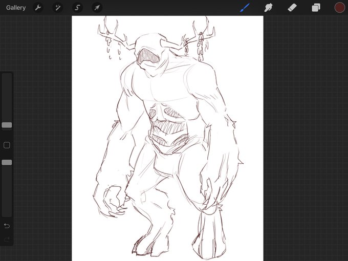Select the Eraser tool
The height and width of the screenshot is (261, 348).
click(292, 8)
